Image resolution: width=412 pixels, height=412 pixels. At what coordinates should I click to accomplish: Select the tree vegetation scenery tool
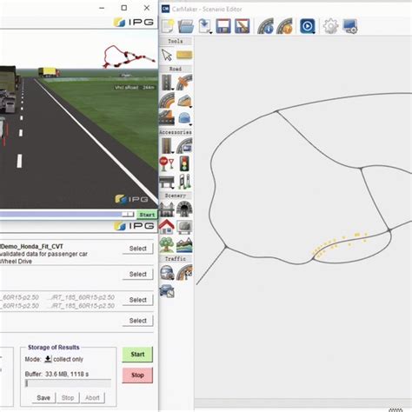[x=167, y=244]
